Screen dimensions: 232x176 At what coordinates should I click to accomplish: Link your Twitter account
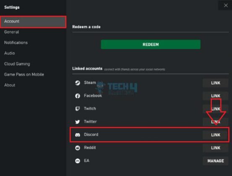click(x=216, y=122)
